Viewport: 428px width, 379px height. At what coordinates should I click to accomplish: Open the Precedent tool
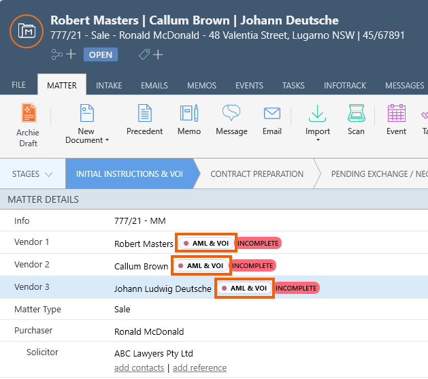pyautogui.click(x=144, y=113)
